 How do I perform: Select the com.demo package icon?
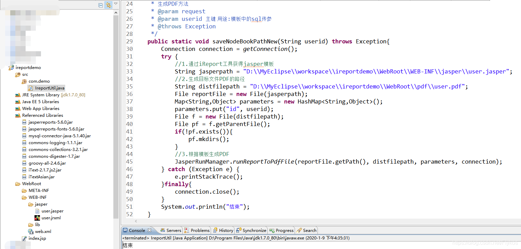point(24,81)
